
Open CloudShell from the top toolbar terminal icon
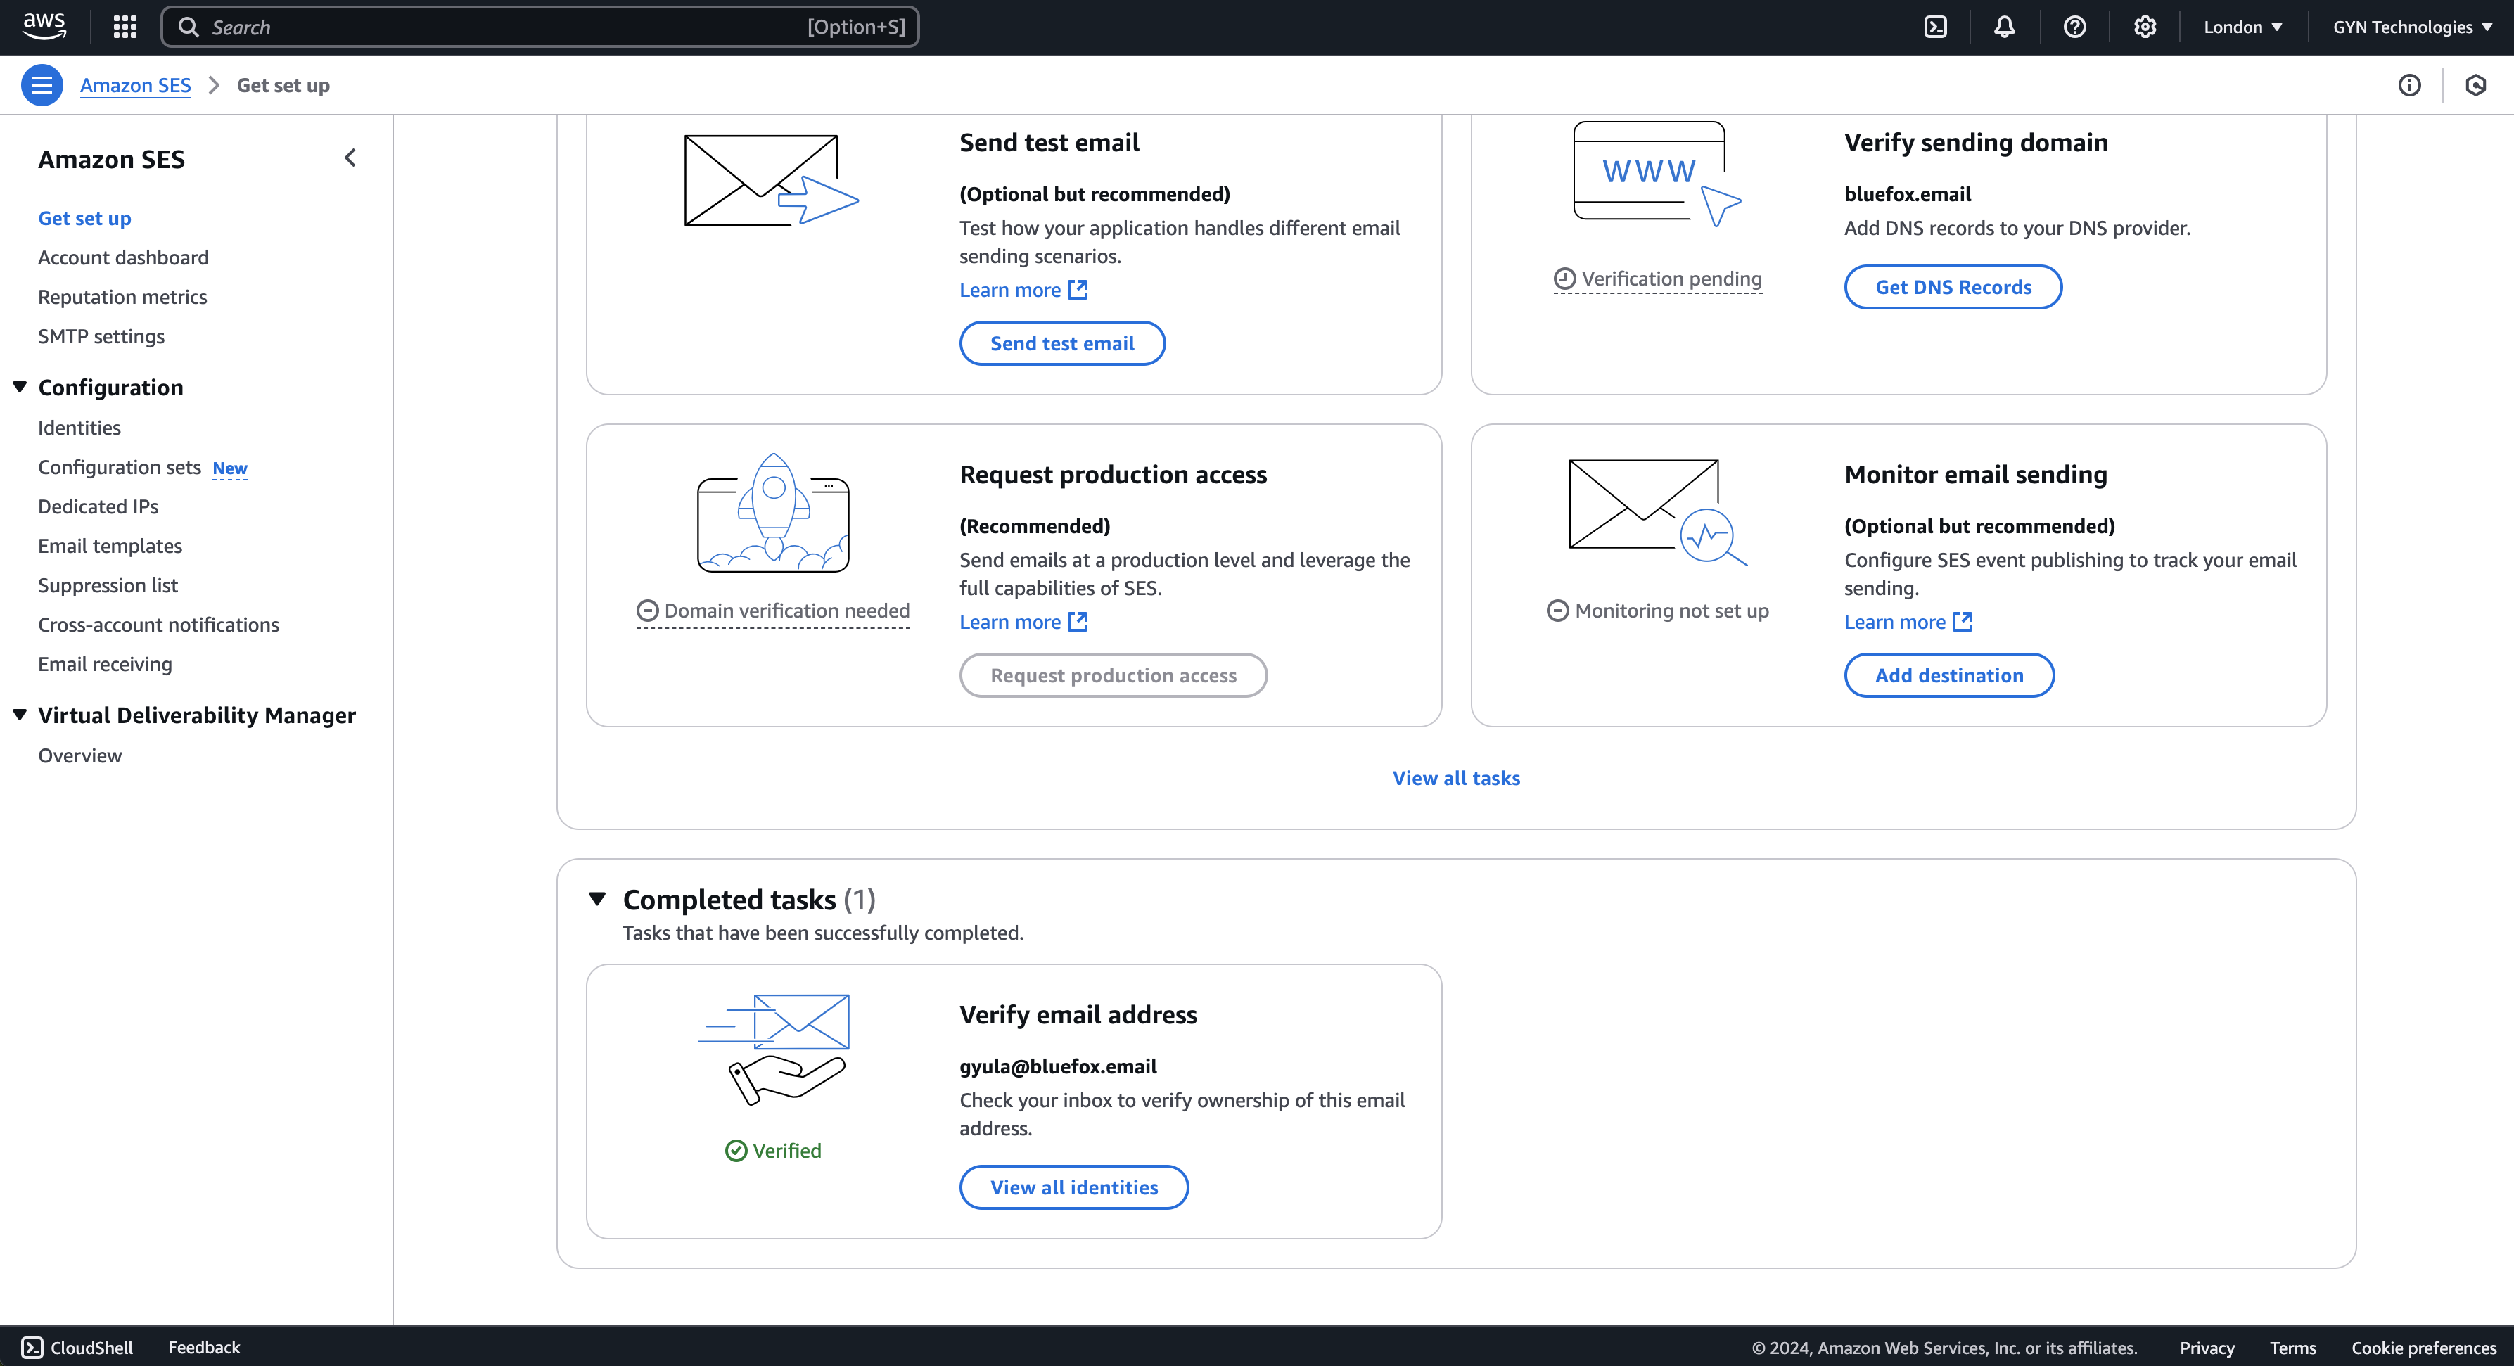pyautogui.click(x=1936, y=26)
